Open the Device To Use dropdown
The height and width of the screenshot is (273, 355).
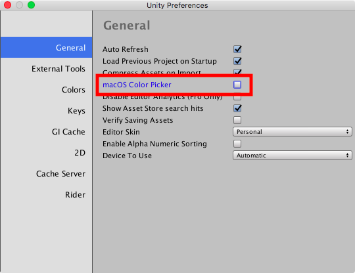293,156
